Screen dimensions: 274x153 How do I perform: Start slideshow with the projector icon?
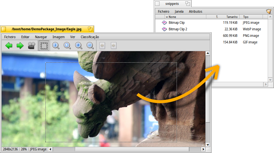point(31,46)
